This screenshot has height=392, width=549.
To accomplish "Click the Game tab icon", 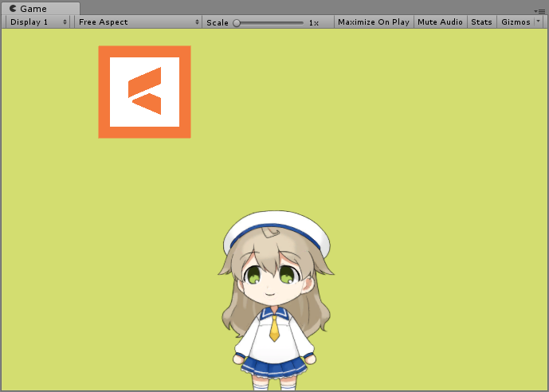I will pos(13,9).
